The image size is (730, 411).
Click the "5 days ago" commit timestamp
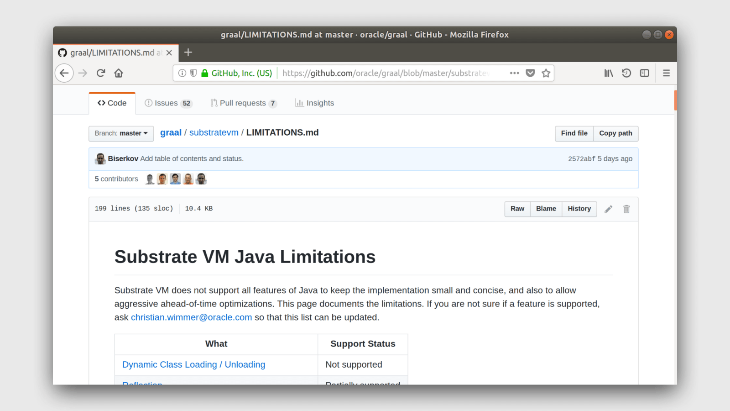(x=615, y=158)
